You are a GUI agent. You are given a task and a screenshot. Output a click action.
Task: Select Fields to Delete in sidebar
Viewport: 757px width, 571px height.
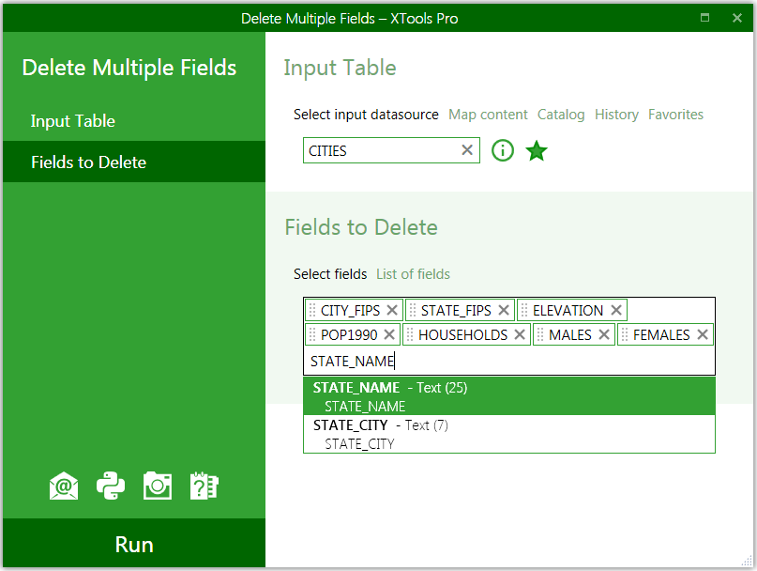(x=134, y=162)
